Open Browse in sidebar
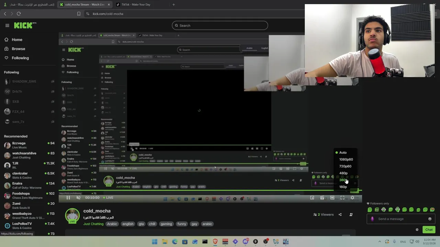The height and width of the screenshot is (247, 440). pos(15,49)
